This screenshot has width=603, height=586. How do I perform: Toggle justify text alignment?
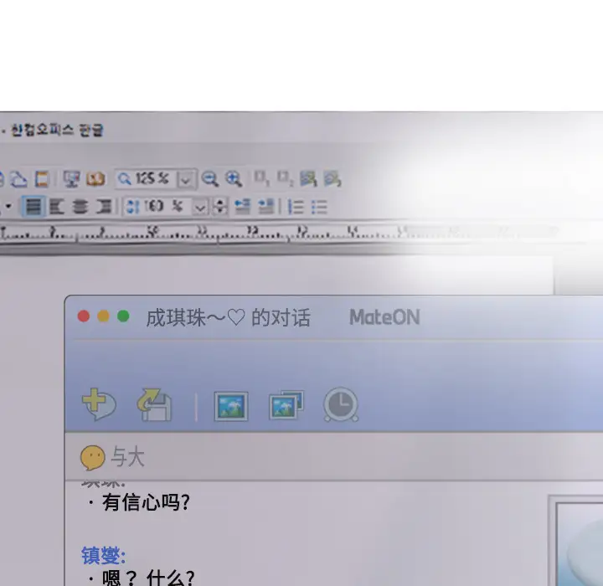[33, 206]
